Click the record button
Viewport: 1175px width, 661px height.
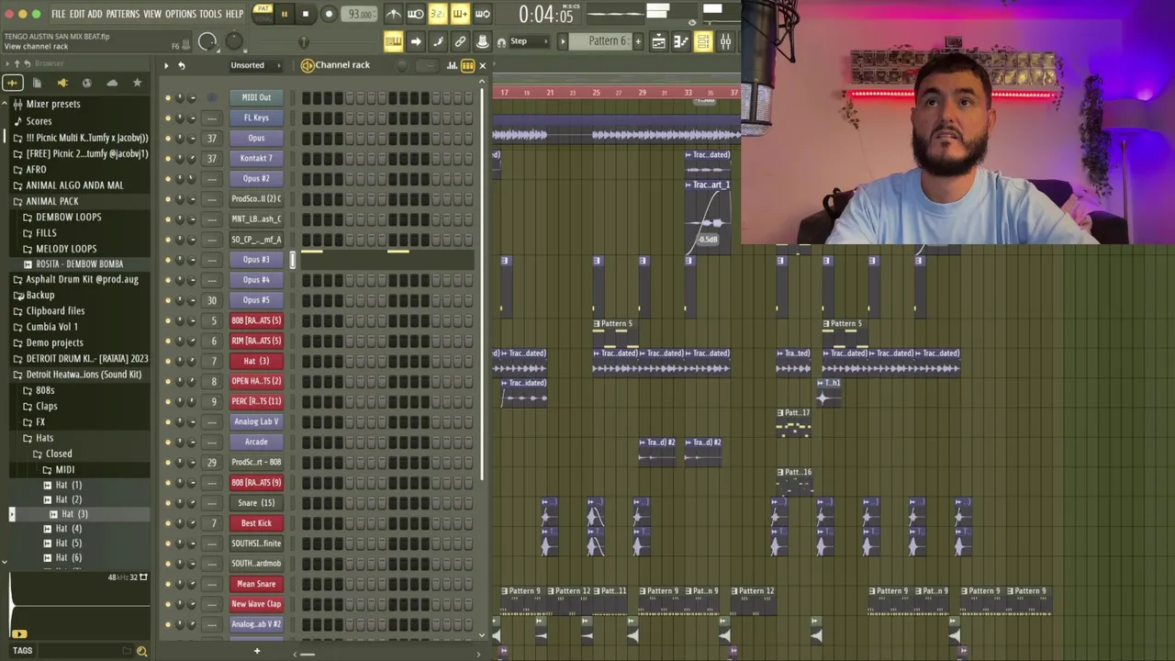click(x=329, y=14)
